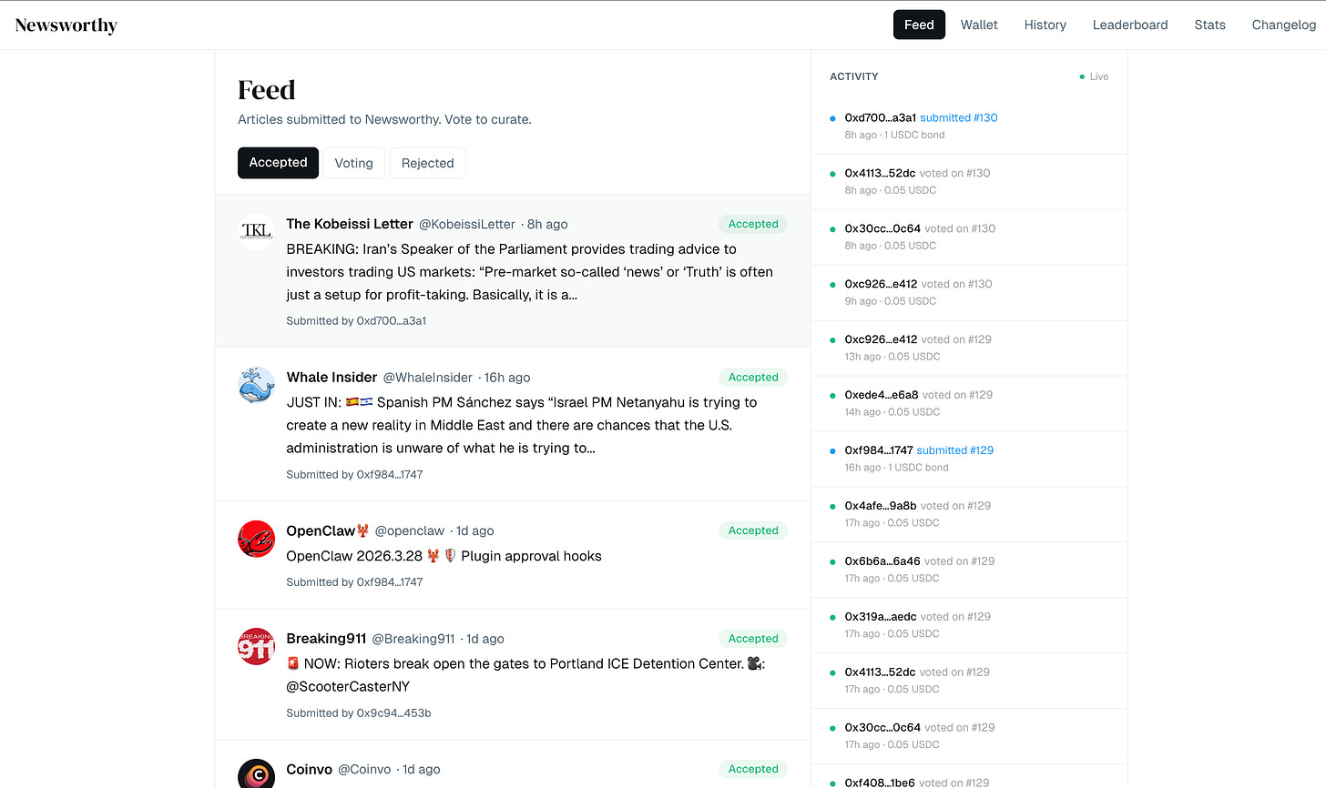This screenshot has height=788, width=1326.
Task: Click the '16h ago · 1 USDC bond' text
Action: (x=896, y=468)
